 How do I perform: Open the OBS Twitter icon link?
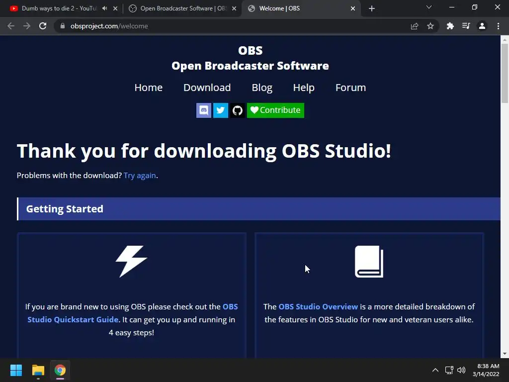click(221, 110)
